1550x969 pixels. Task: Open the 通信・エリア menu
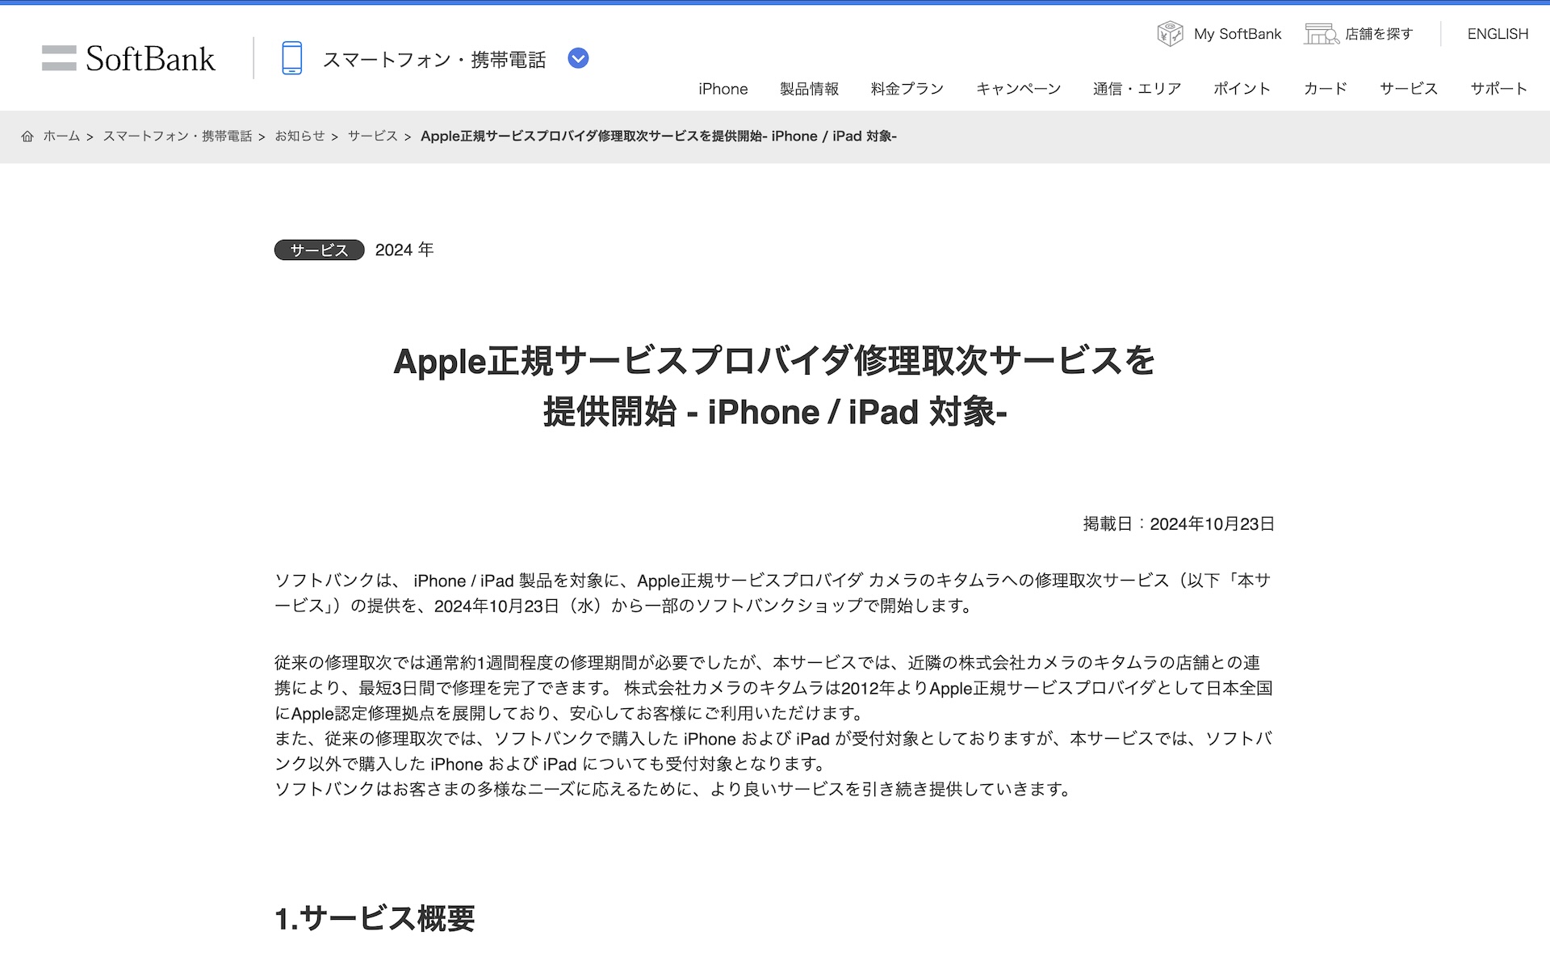[x=1137, y=89]
